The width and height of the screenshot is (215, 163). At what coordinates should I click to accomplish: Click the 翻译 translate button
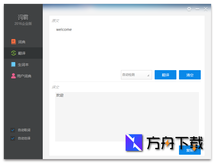coord(165,75)
